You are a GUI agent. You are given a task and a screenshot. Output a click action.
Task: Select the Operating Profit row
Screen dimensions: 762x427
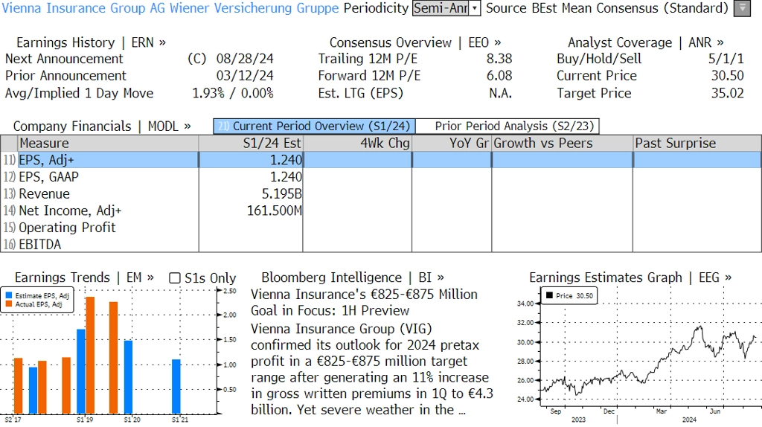381,228
